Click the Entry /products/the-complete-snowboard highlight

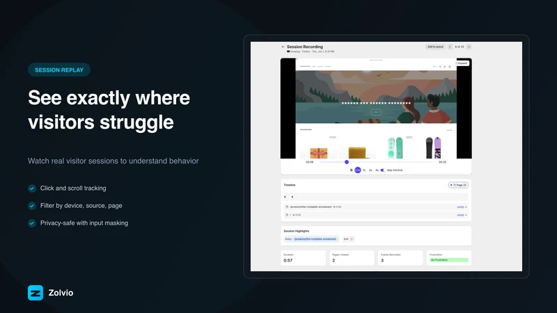coord(311,239)
